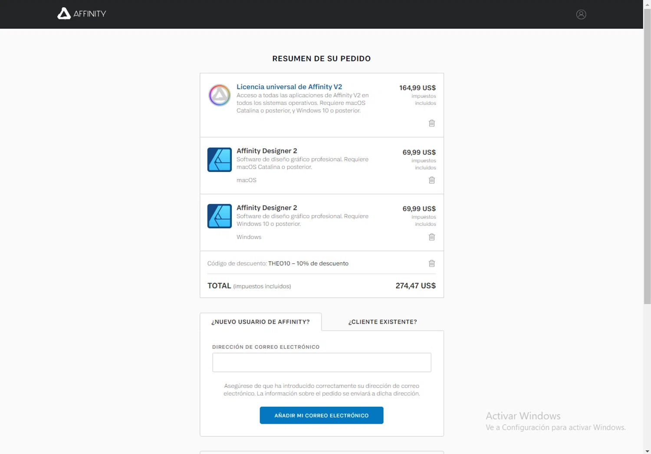Select the ¿Nuevo usuario de Affinity? tab
The image size is (651, 454).
pyautogui.click(x=260, y=322)
